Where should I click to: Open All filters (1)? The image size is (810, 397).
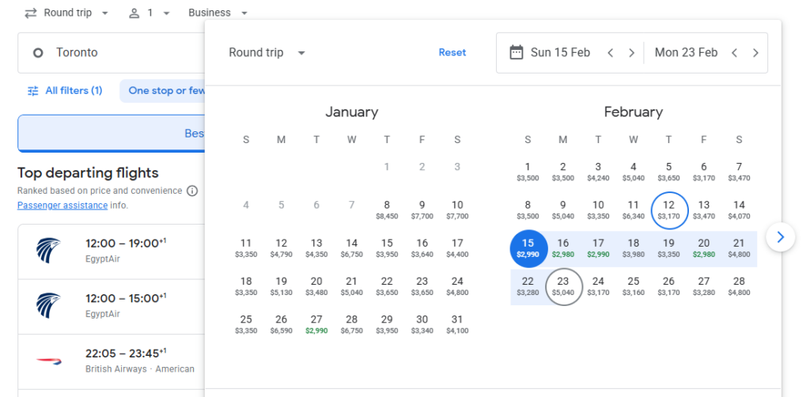pyautogui.click(x=65, y=91)
